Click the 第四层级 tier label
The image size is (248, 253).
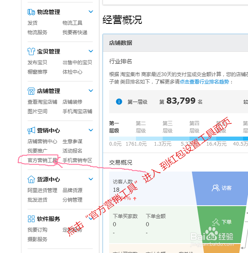click(194, 127)
